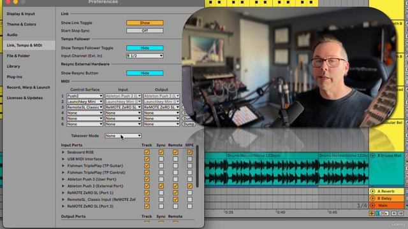Select the B Delay track name
Viewport: 408px width, 229px height.
point(384,198)
